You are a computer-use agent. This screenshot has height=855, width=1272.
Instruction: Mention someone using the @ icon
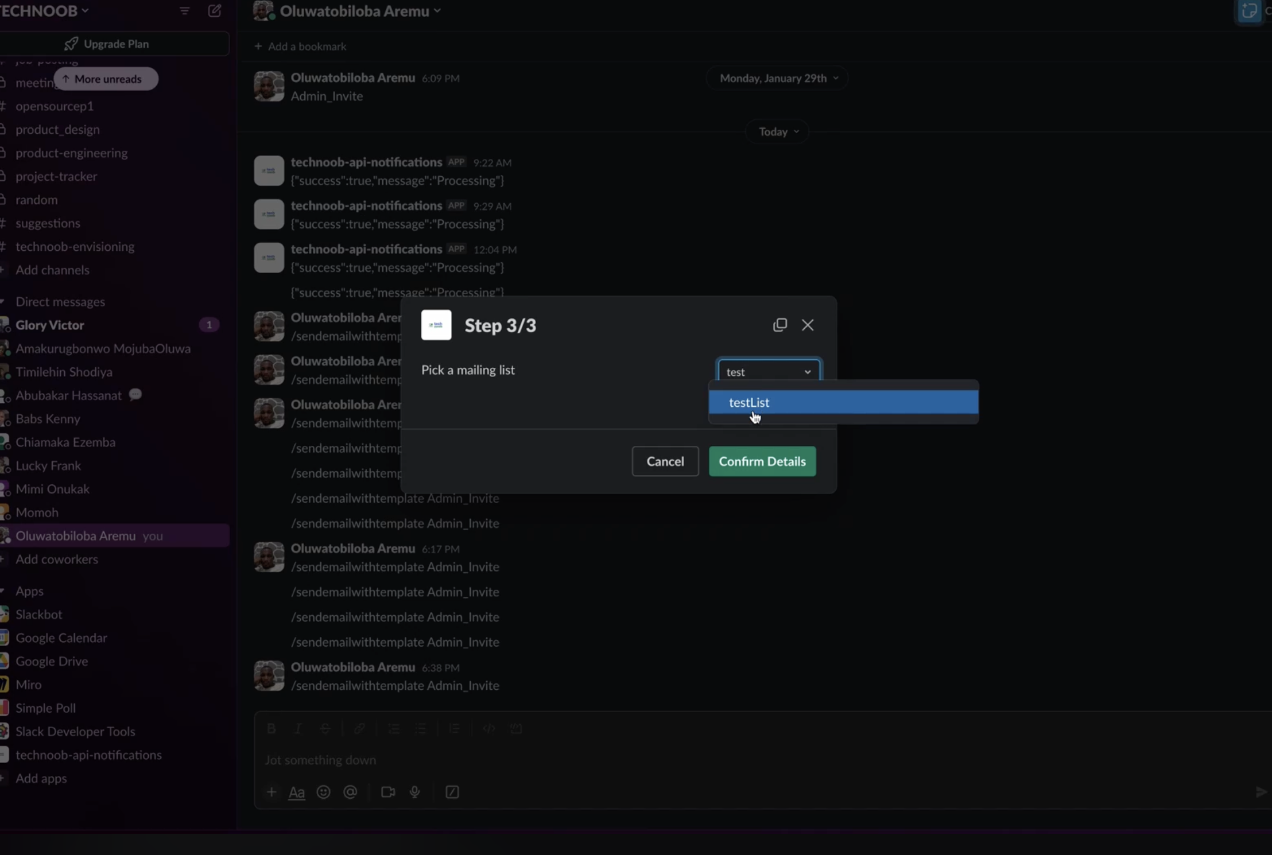click(x=350, y=792)
